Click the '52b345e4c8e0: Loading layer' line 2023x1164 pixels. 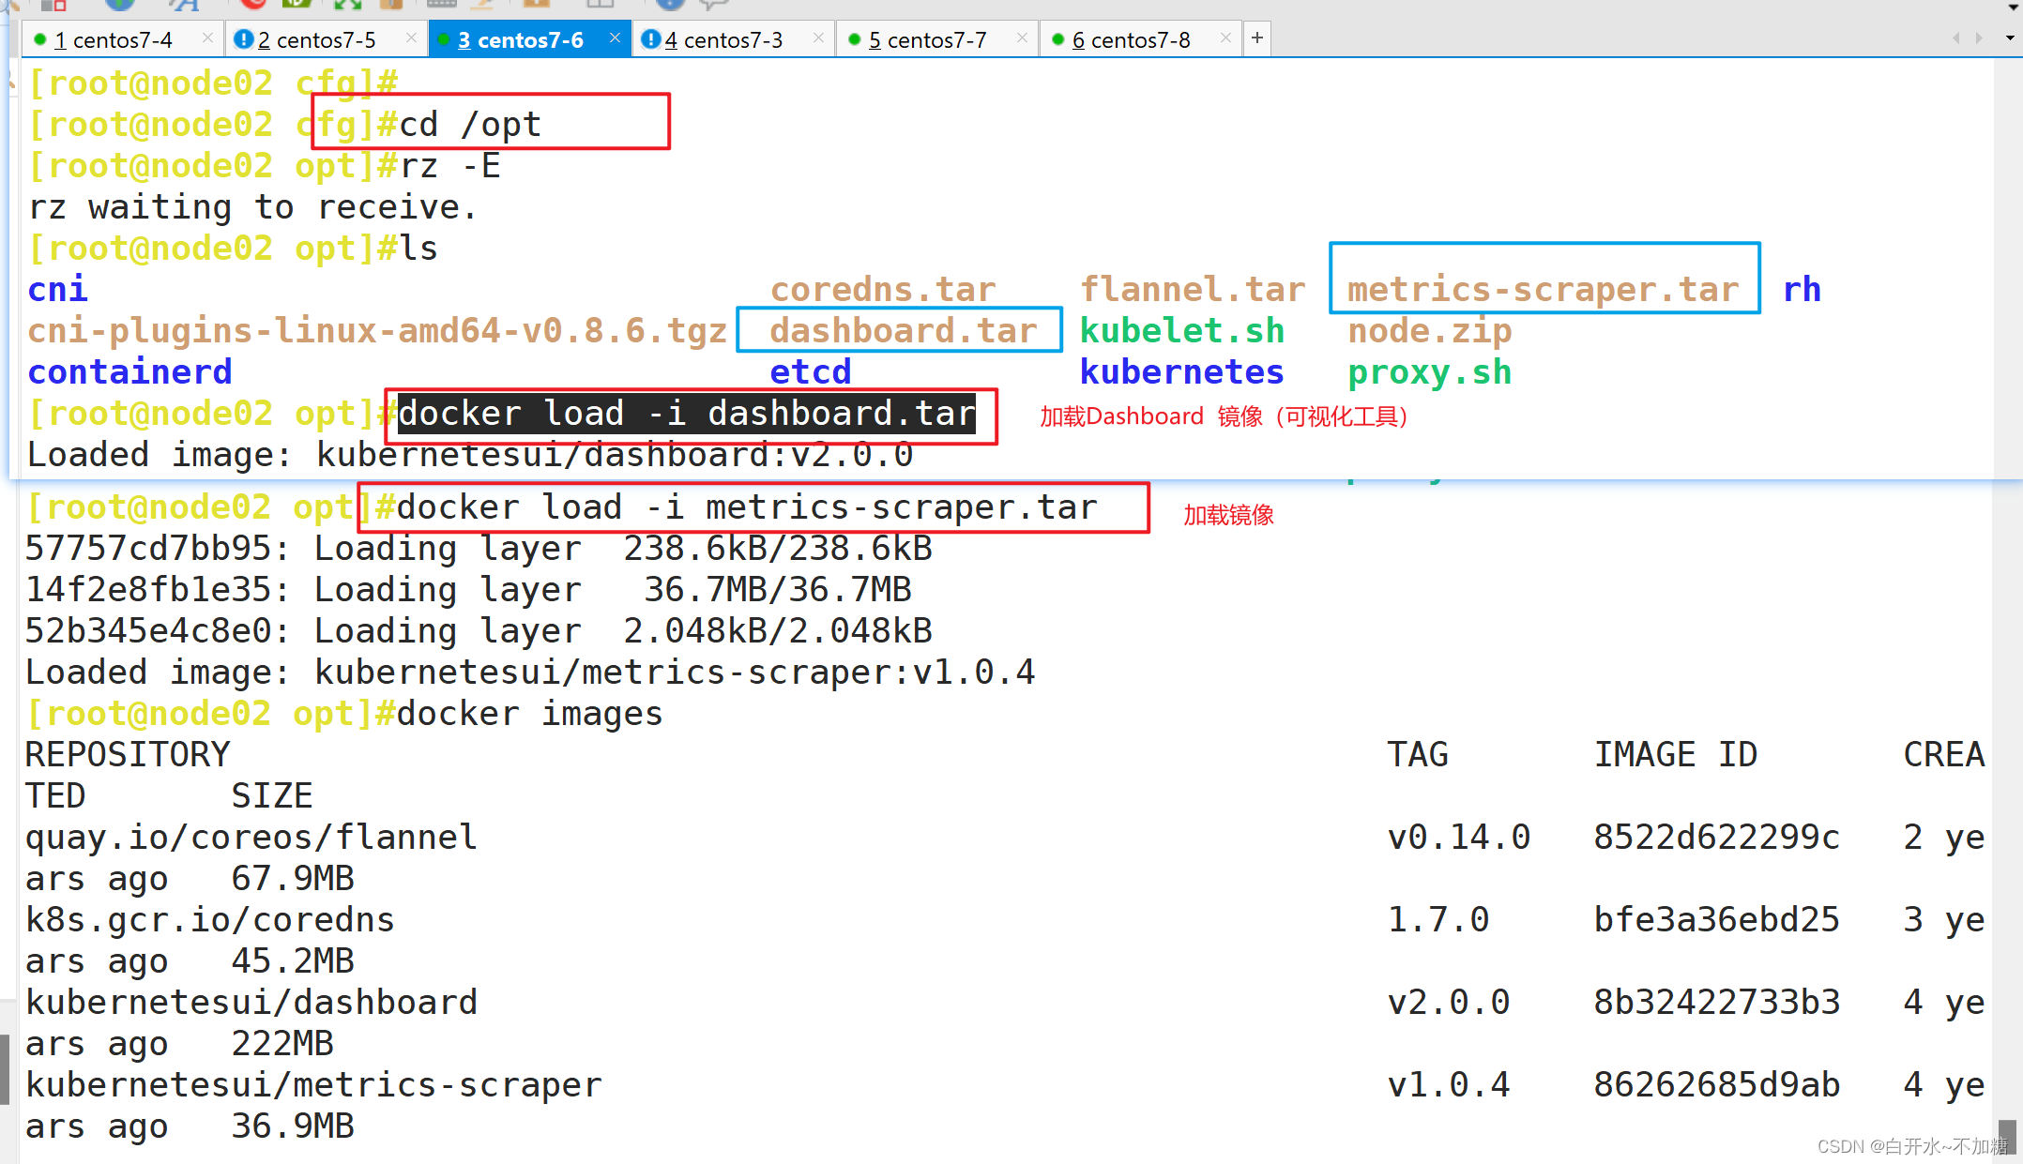coord(479,631)
